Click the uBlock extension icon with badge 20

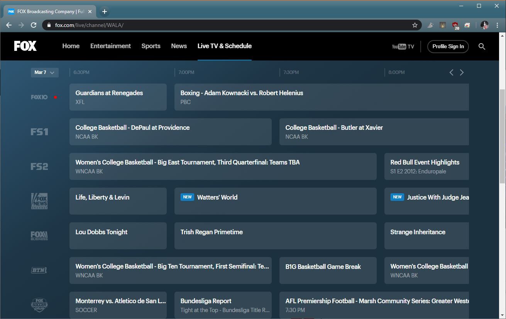pyautogui.click(x=455, y=25)
